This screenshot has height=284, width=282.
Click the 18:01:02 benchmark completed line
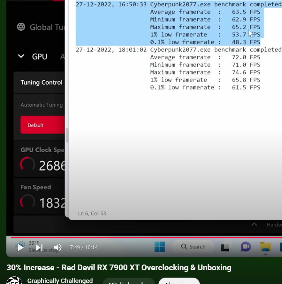point(179,50)
